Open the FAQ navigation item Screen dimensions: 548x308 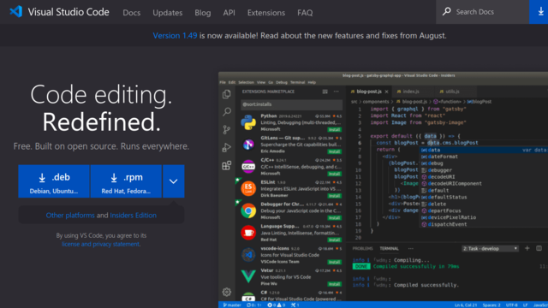click(305, 13)
